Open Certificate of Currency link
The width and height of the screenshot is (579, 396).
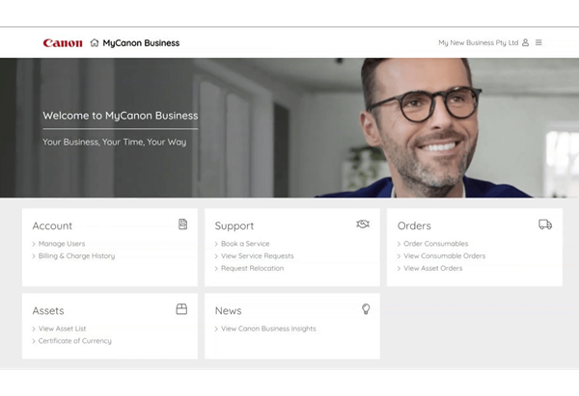point(74,341)
